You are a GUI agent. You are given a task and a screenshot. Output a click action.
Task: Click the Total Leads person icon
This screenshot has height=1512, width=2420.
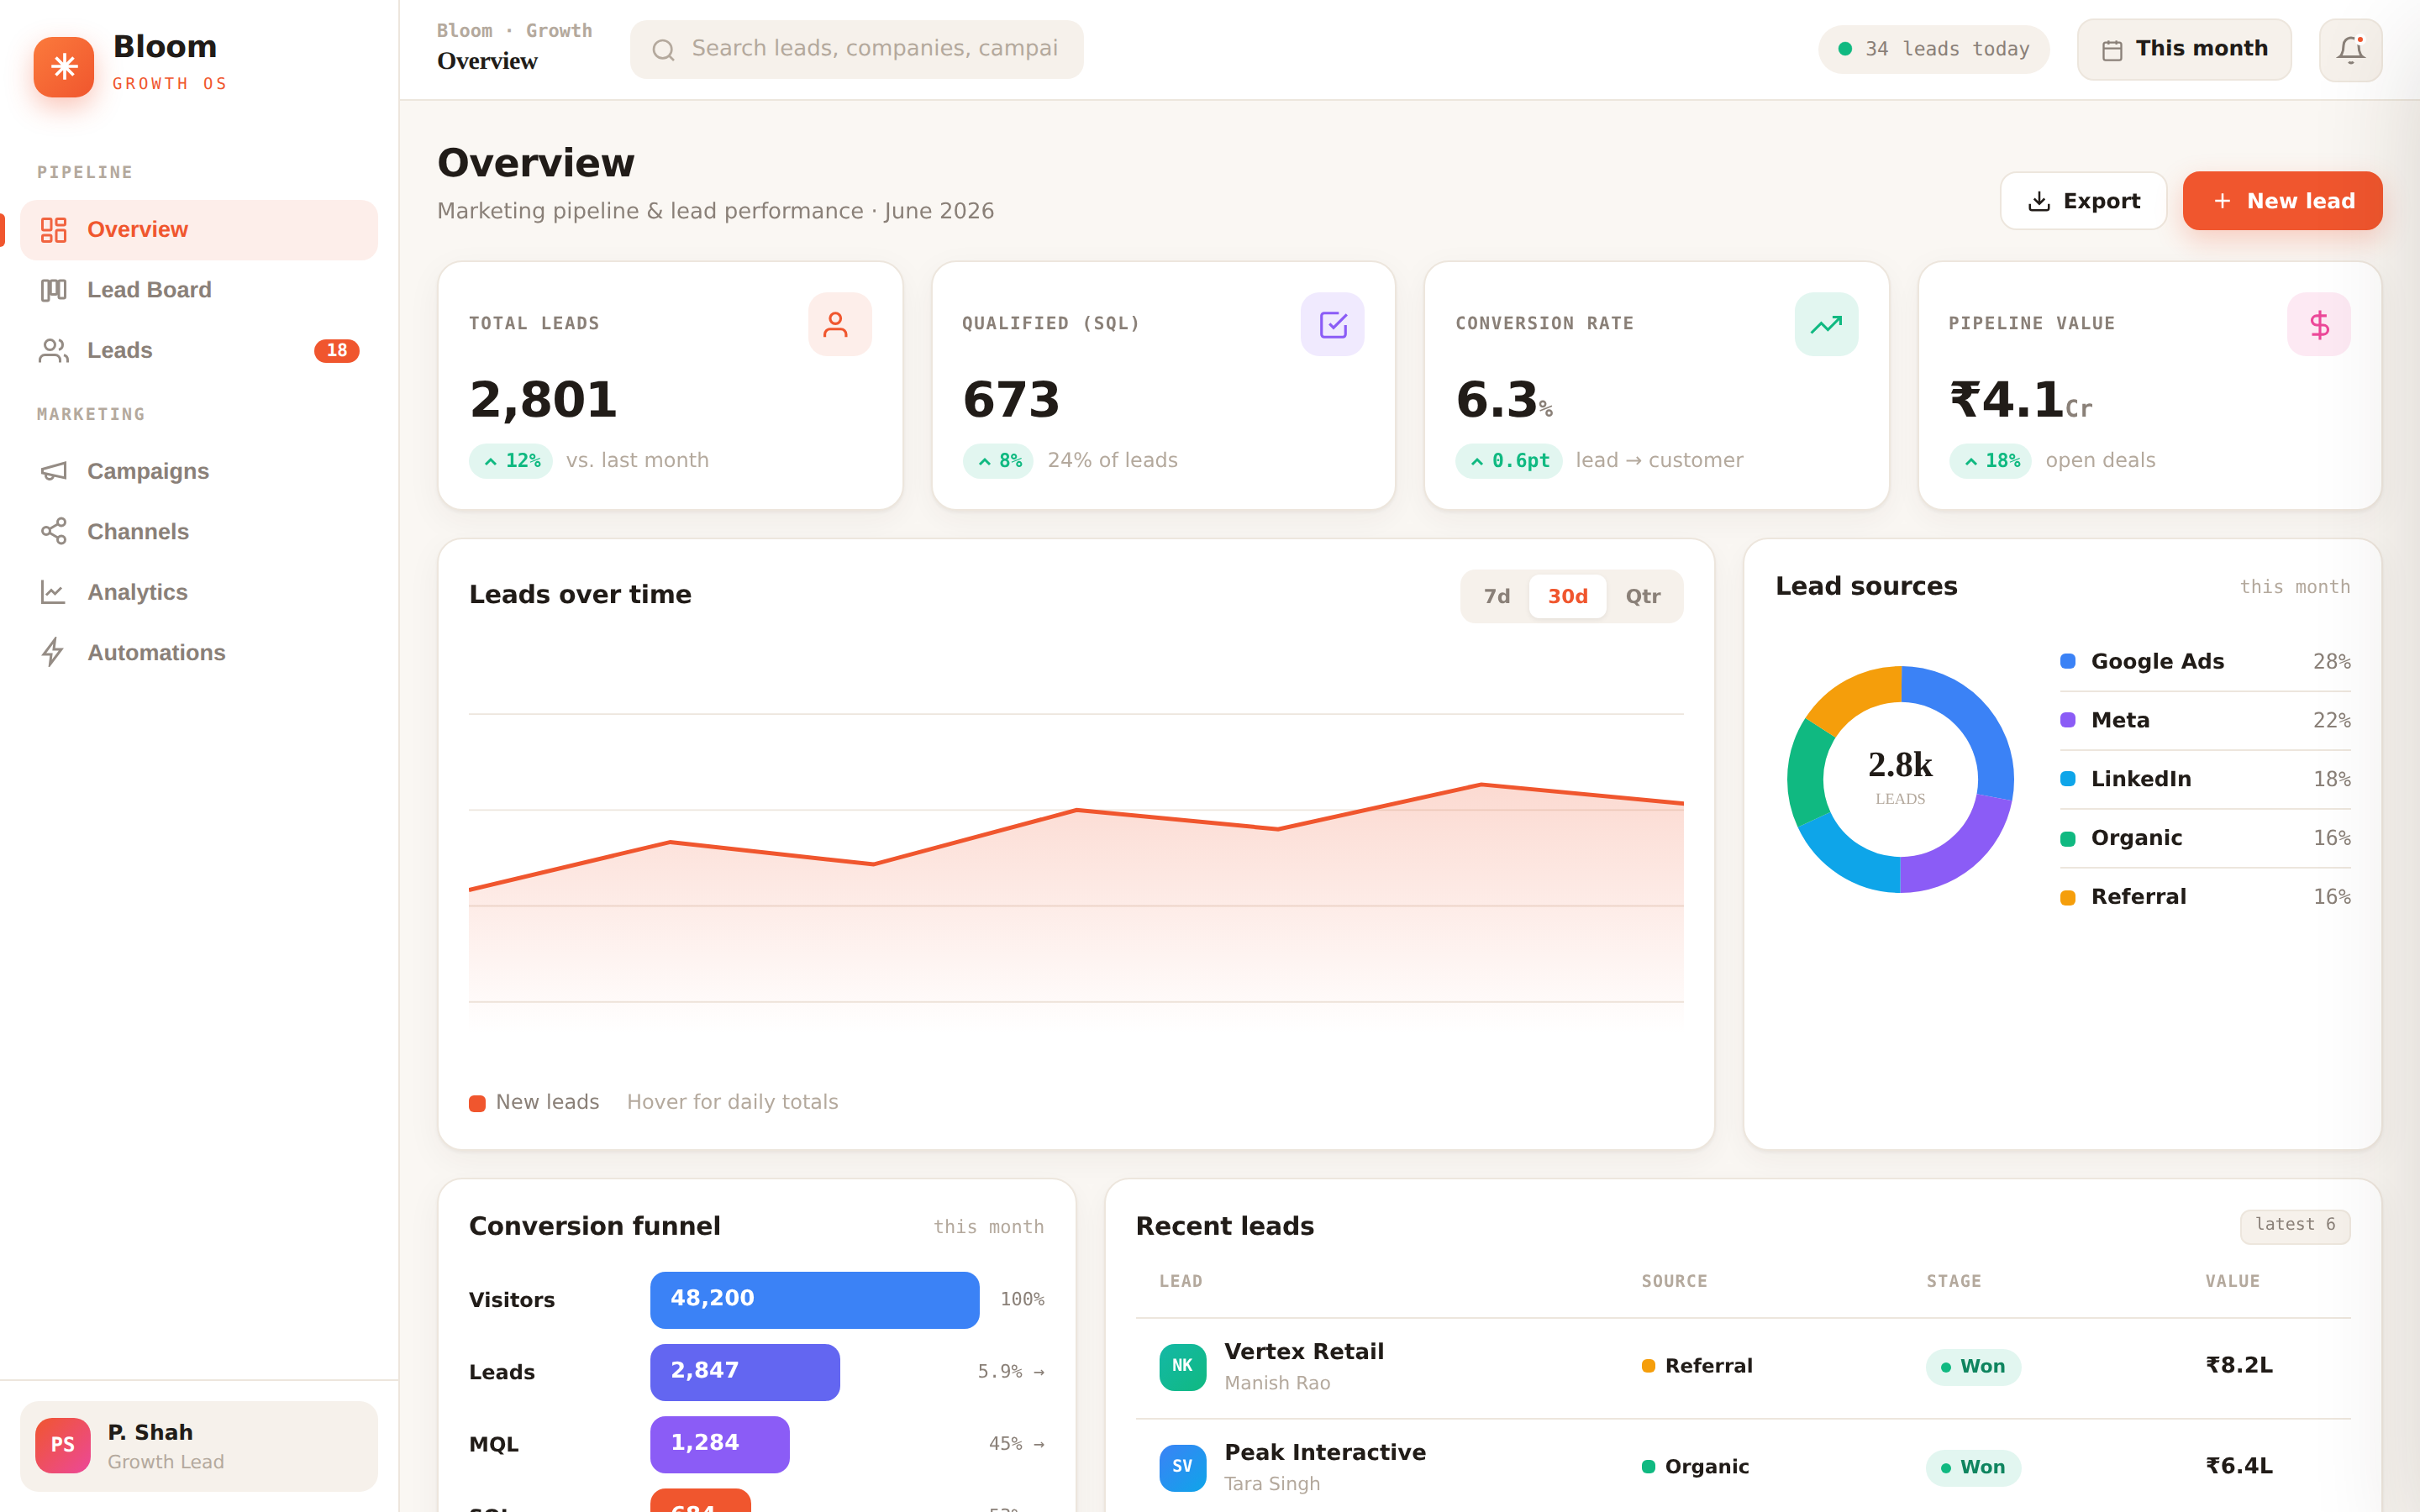click(x=839, y=324)
